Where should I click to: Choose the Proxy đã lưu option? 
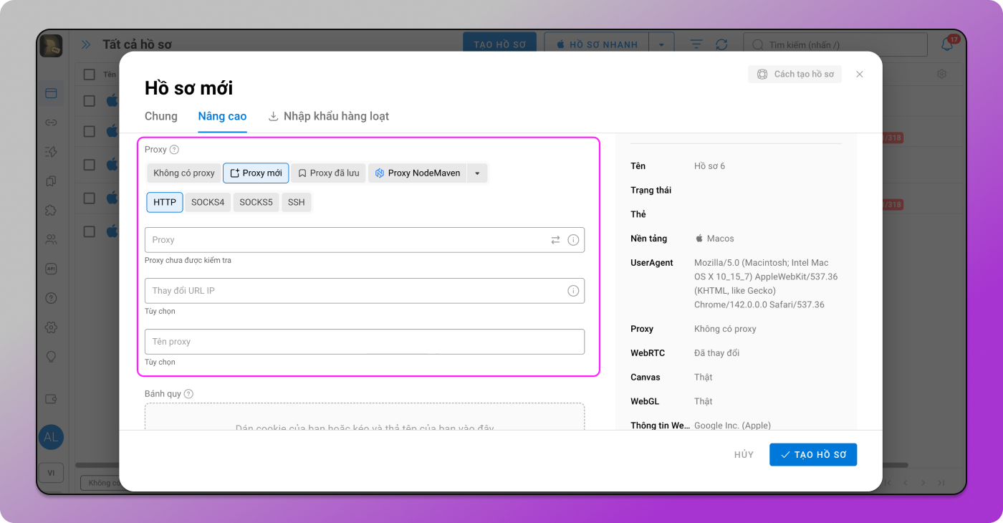point(328,173)
